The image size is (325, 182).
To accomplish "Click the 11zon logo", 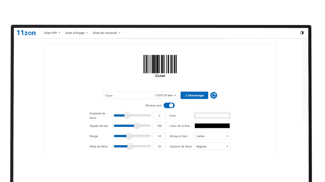I will 26,33.
